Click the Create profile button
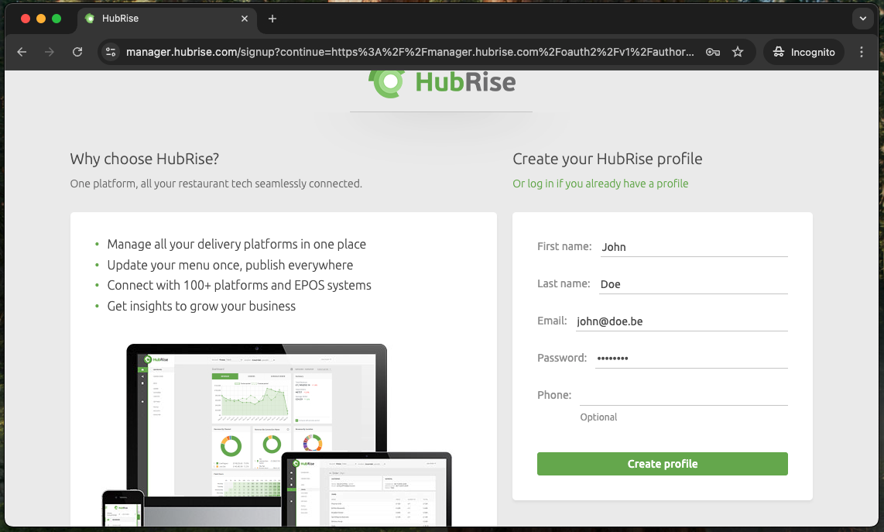Viewport: 884px width, 532px height. point(662,464)
